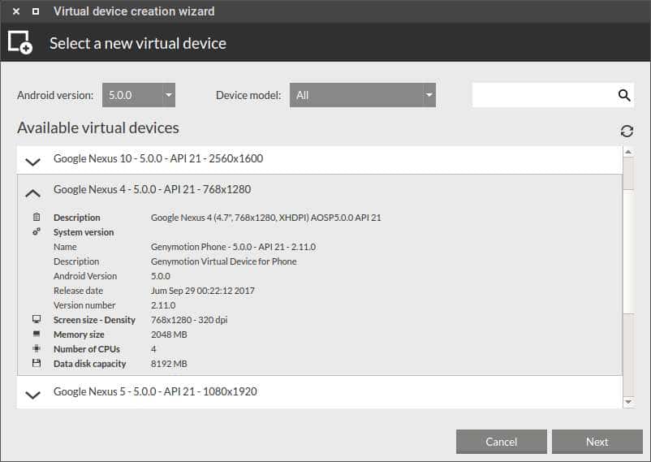Expand Google Nexus 5 device details
Screen dimensions: 651x462
coord(32,395)
